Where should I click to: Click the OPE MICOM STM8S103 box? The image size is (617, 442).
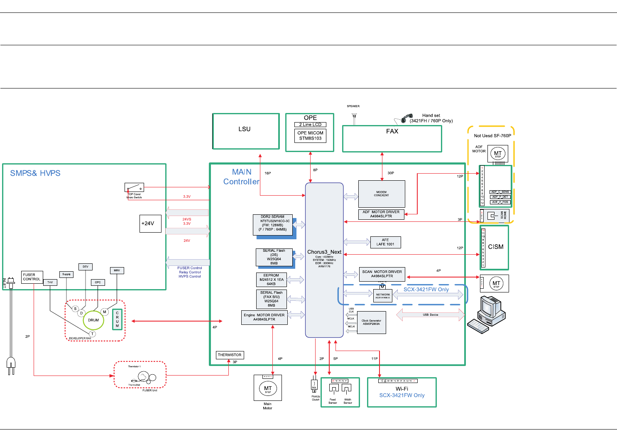[x=310, y=136]
